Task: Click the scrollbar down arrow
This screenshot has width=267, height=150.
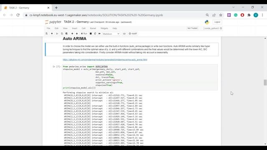Action: click(265, 144)
